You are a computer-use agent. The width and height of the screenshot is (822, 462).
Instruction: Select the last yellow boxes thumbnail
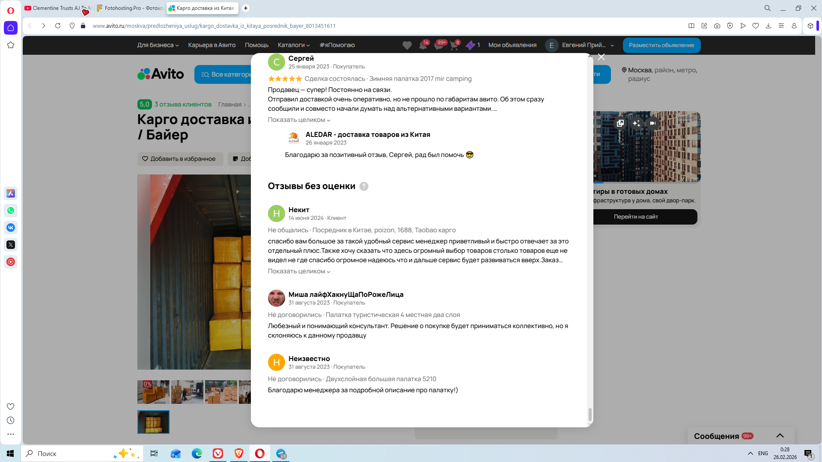[153, 422]
